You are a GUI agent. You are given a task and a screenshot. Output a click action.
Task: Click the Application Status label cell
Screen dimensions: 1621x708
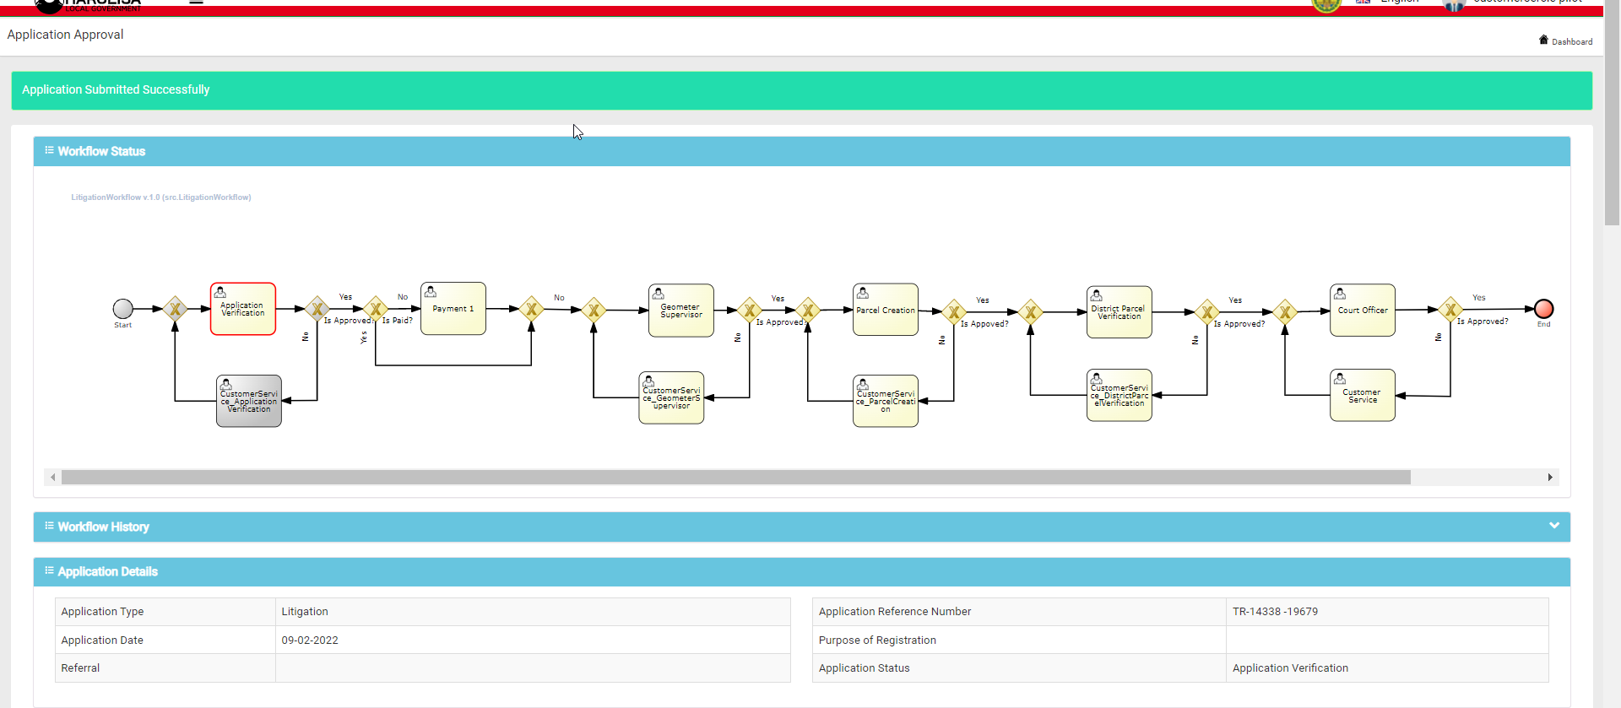pos(1019,668)
